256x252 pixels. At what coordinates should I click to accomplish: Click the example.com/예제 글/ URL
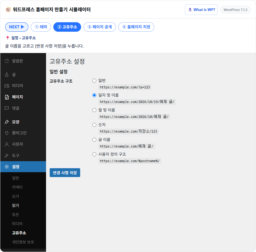(x=127, y=146)
